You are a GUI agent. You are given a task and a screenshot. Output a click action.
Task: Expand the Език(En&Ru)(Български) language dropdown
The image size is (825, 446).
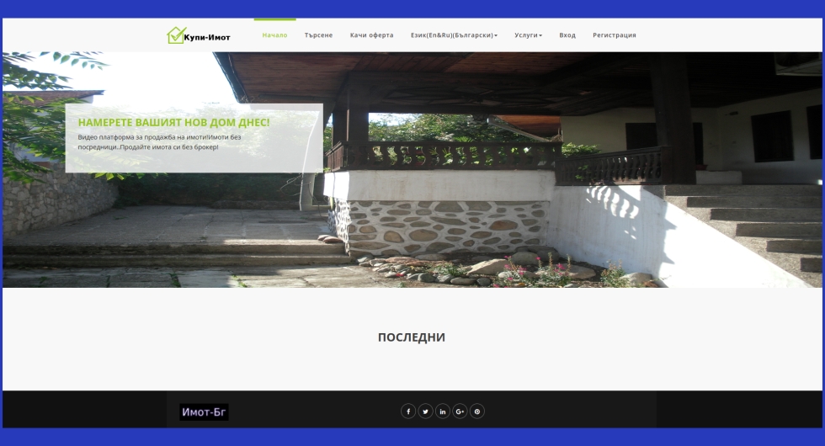point(454,35)
